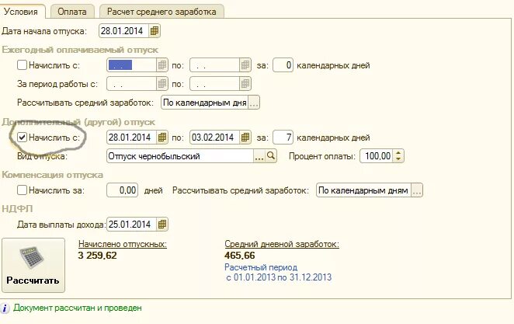
Task: Open 'Средний дневной заработок' link
Action: point(282,244)
